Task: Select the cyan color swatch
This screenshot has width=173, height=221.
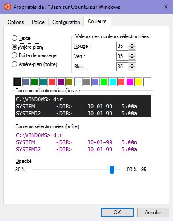Action: coord(112,82)
